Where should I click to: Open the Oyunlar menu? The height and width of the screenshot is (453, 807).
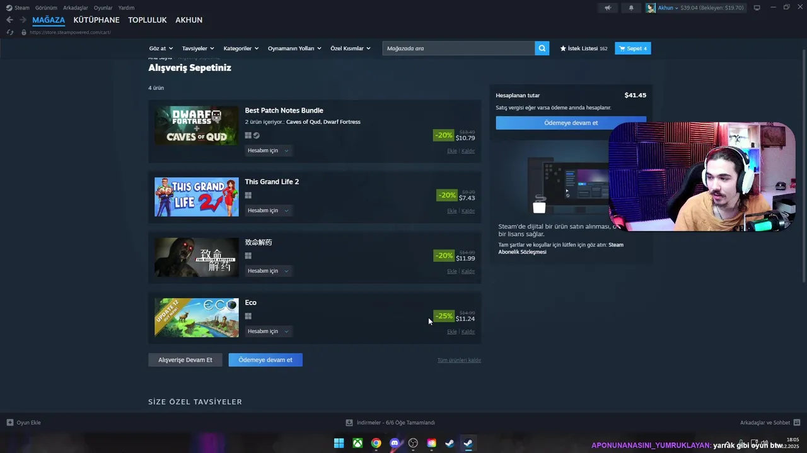(103, 8)
